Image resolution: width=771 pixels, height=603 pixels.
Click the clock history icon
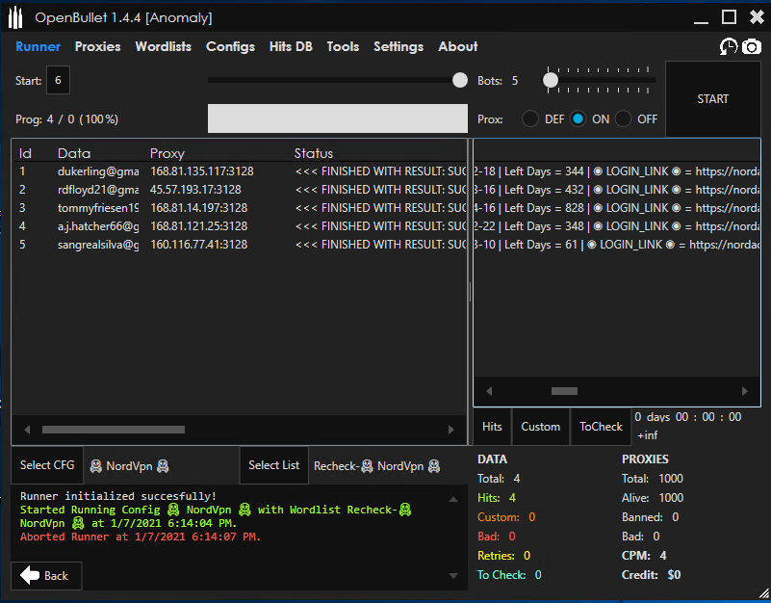(x=729, y=46)
